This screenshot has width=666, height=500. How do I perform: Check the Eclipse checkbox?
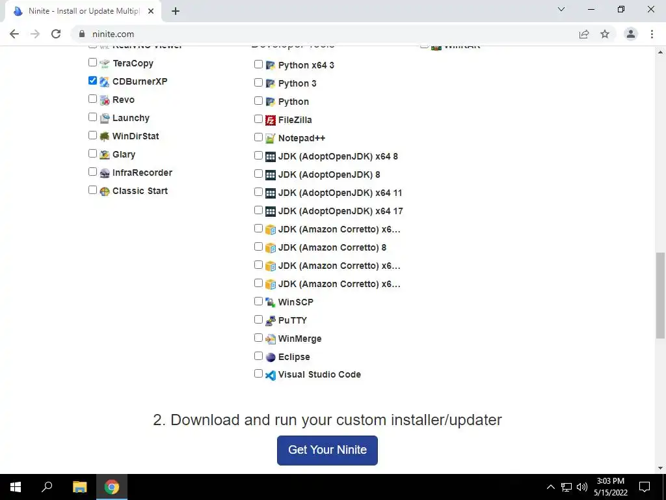coord(258,356)
